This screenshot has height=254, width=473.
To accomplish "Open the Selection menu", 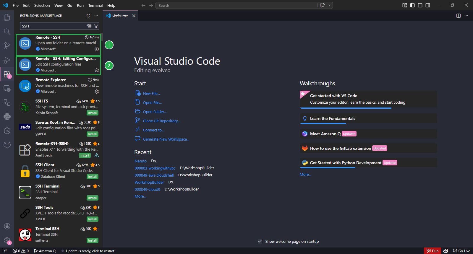I will point(42,5).
